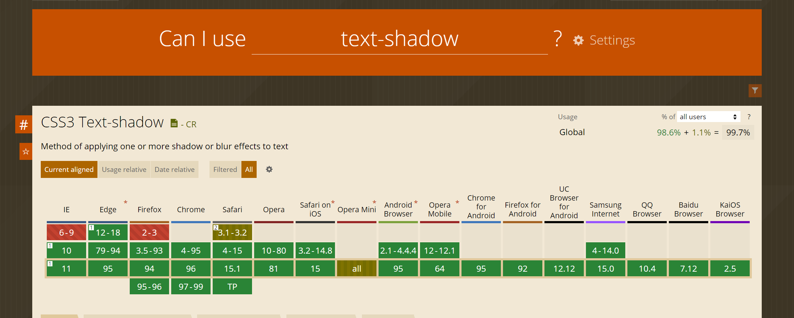This screenshot has height=318, width=794.
Task: Click the Safari on iOS column header
Action: (x=315, y=209)
